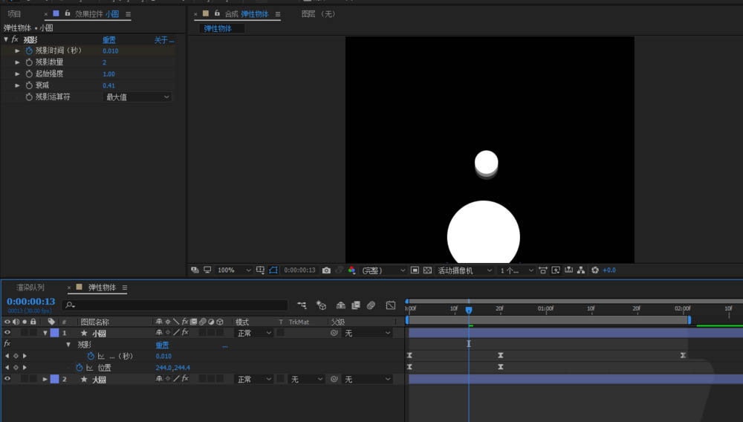
Task: Expand the 残影时间 property in effect controls
Action: (18, 51)
